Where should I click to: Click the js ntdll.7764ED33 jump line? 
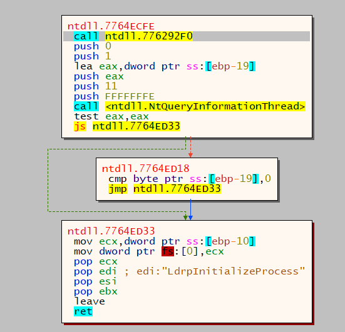(127, 126)
